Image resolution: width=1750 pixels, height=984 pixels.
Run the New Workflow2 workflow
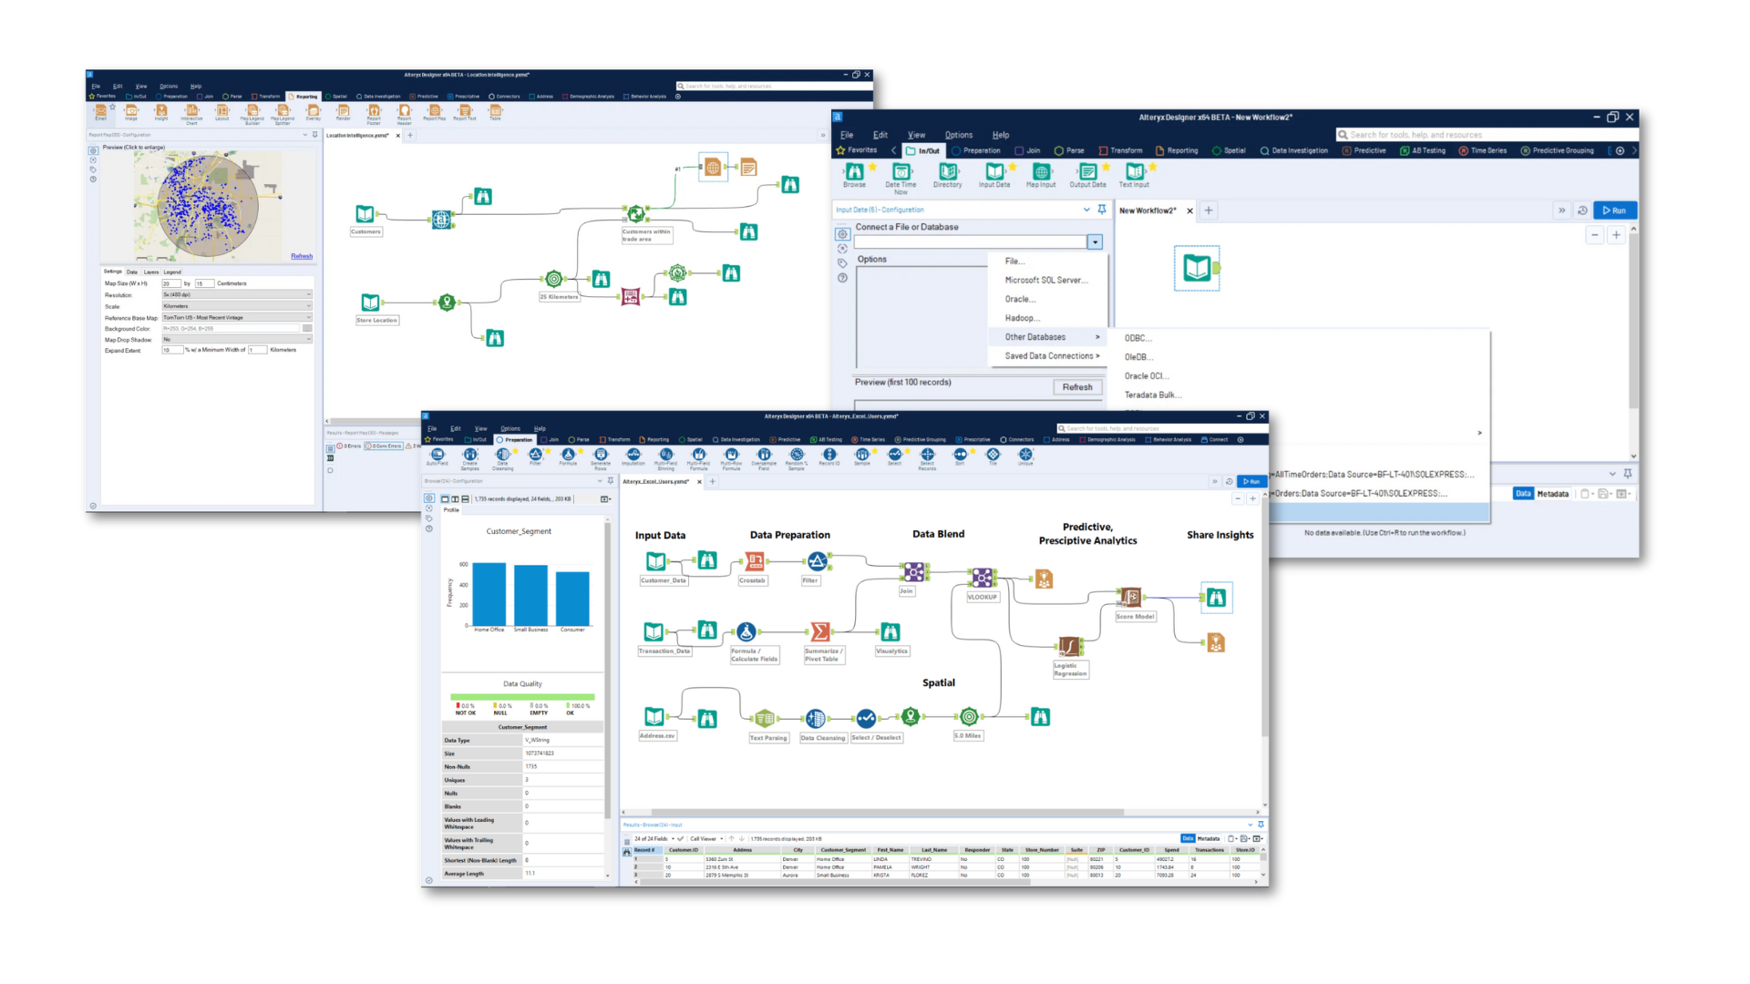point(1615,210)
